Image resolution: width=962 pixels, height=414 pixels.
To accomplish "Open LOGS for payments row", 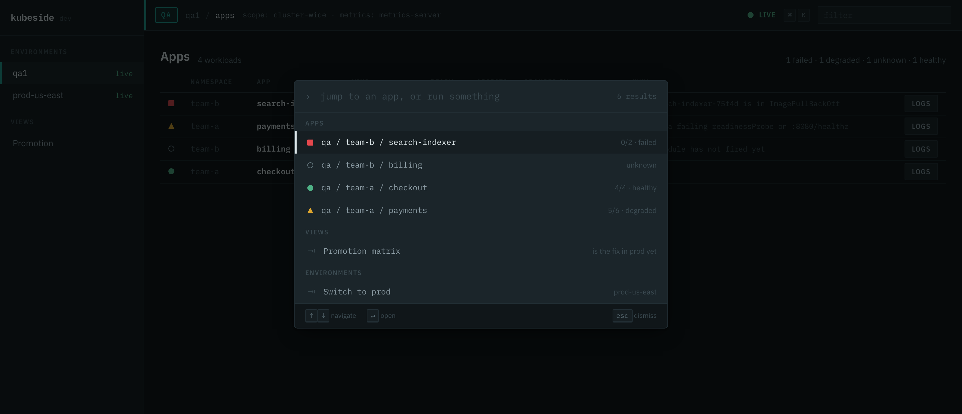I will click(921, 127).
